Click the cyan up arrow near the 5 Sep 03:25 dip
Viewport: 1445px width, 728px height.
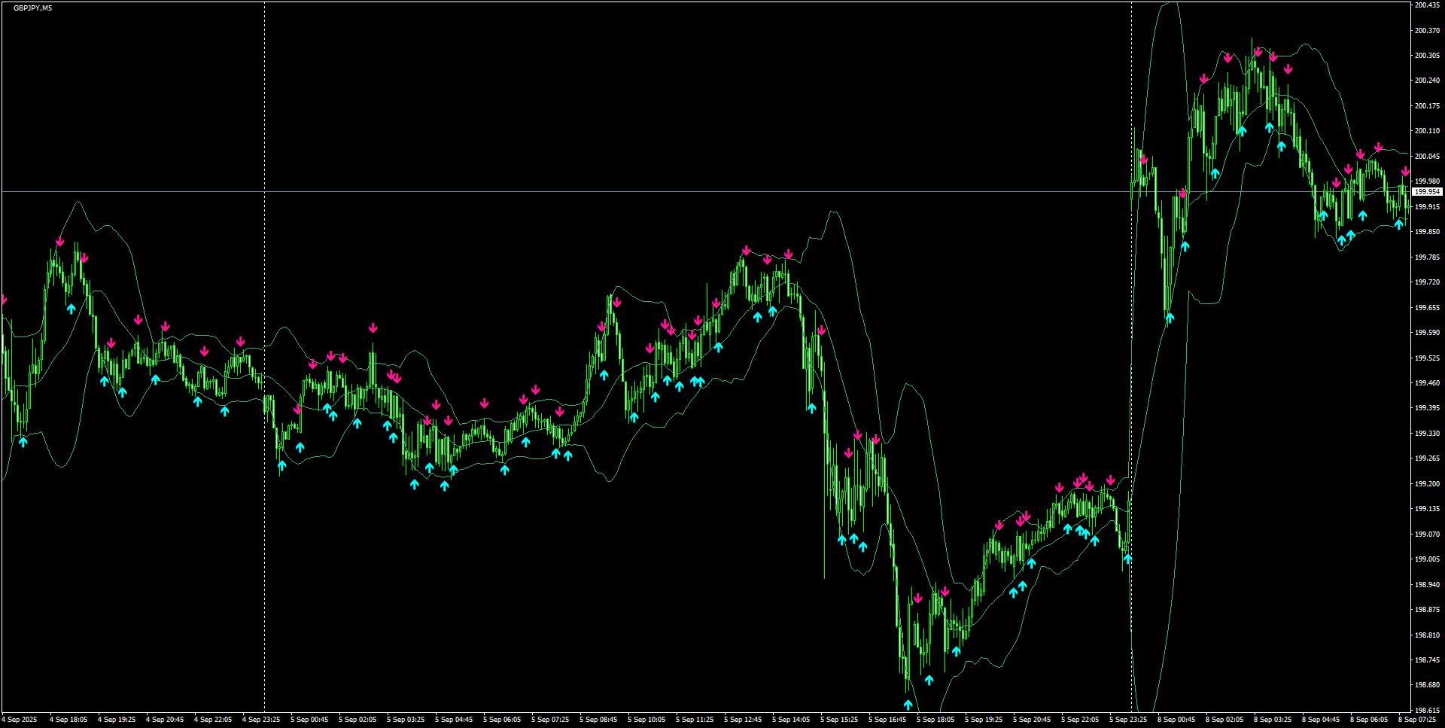pyautogui.click(x=414, y=484)
